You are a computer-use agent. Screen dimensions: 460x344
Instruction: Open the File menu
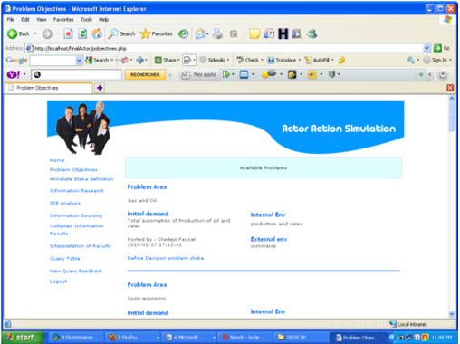click(11, 20)
